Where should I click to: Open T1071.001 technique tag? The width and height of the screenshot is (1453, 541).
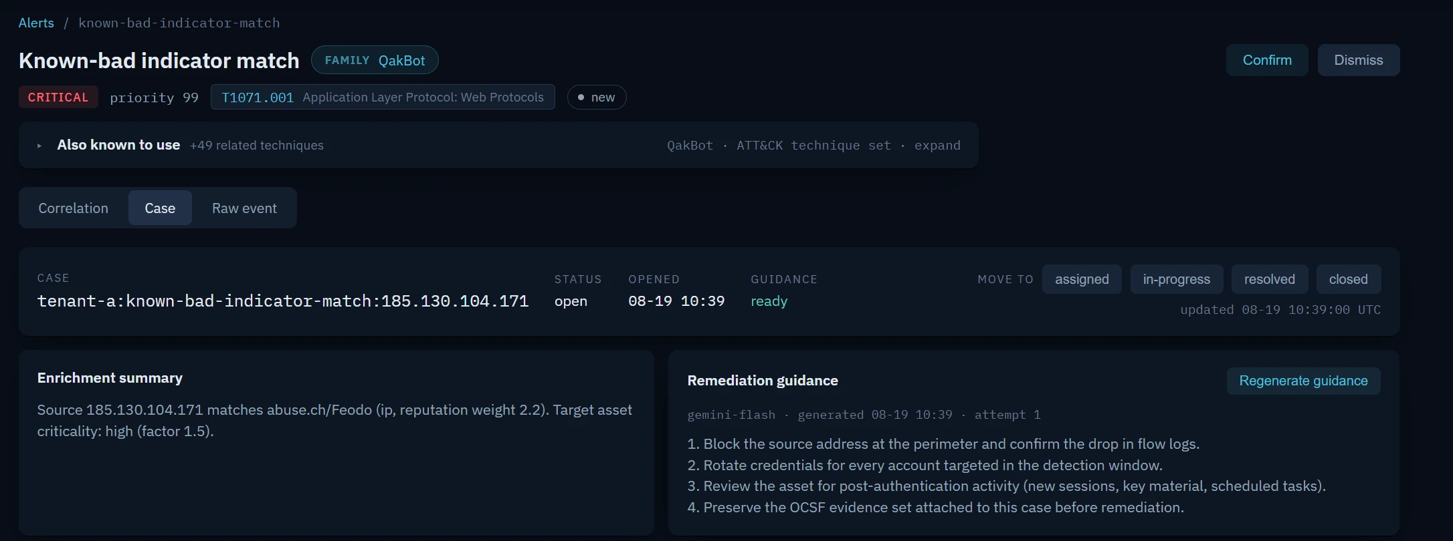383,98
